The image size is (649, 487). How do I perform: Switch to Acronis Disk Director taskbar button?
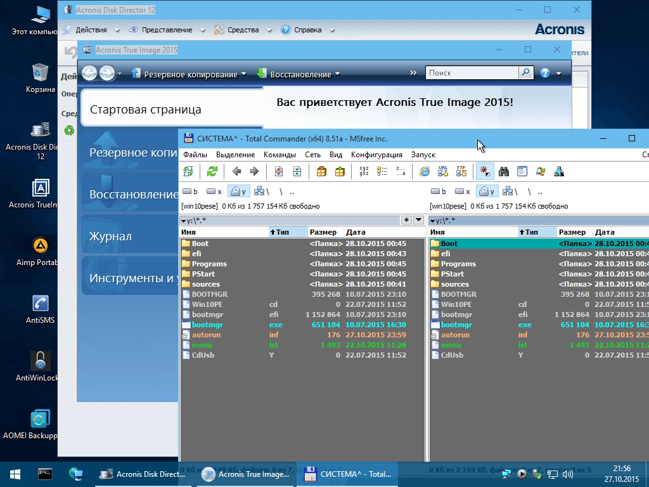pos(143,474)
